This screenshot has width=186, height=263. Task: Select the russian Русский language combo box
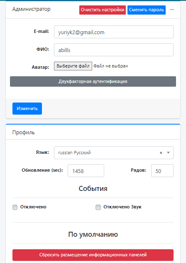click(114, 153)
